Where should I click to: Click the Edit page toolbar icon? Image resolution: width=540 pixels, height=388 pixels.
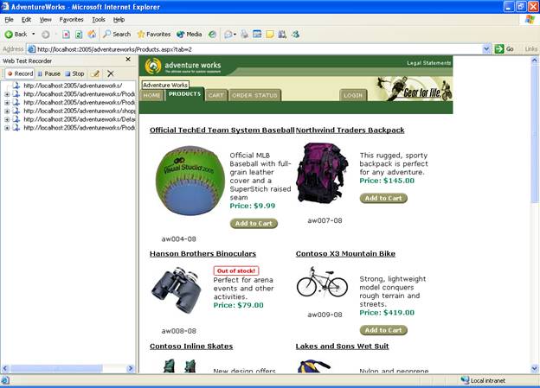[257, 34]
